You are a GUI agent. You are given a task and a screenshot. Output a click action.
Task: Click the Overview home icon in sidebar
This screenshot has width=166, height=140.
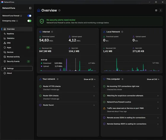(5, 29)
